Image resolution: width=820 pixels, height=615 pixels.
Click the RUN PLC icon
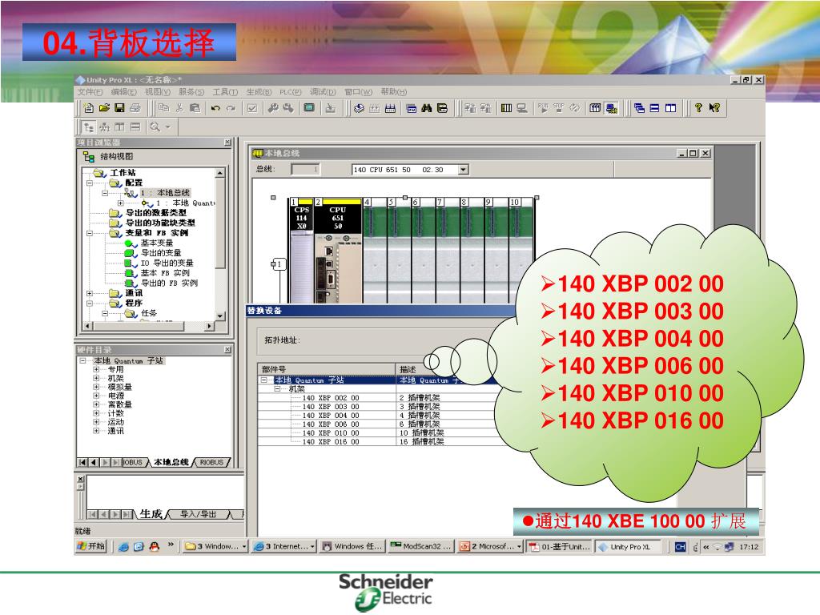[x=544, y=108]
